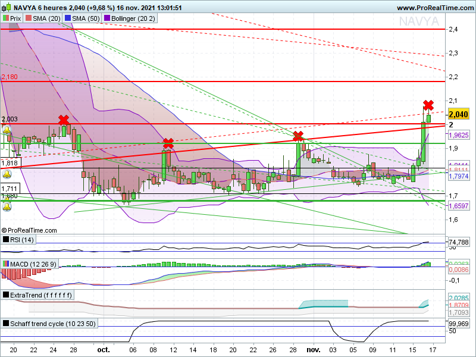This screenshot has height=357, width=476.
Task: Click the purple Bollinger color swatch
Action: click(x=107, y=18)
